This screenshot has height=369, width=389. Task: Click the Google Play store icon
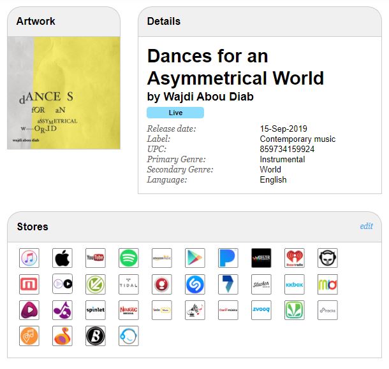coord(195,258)
